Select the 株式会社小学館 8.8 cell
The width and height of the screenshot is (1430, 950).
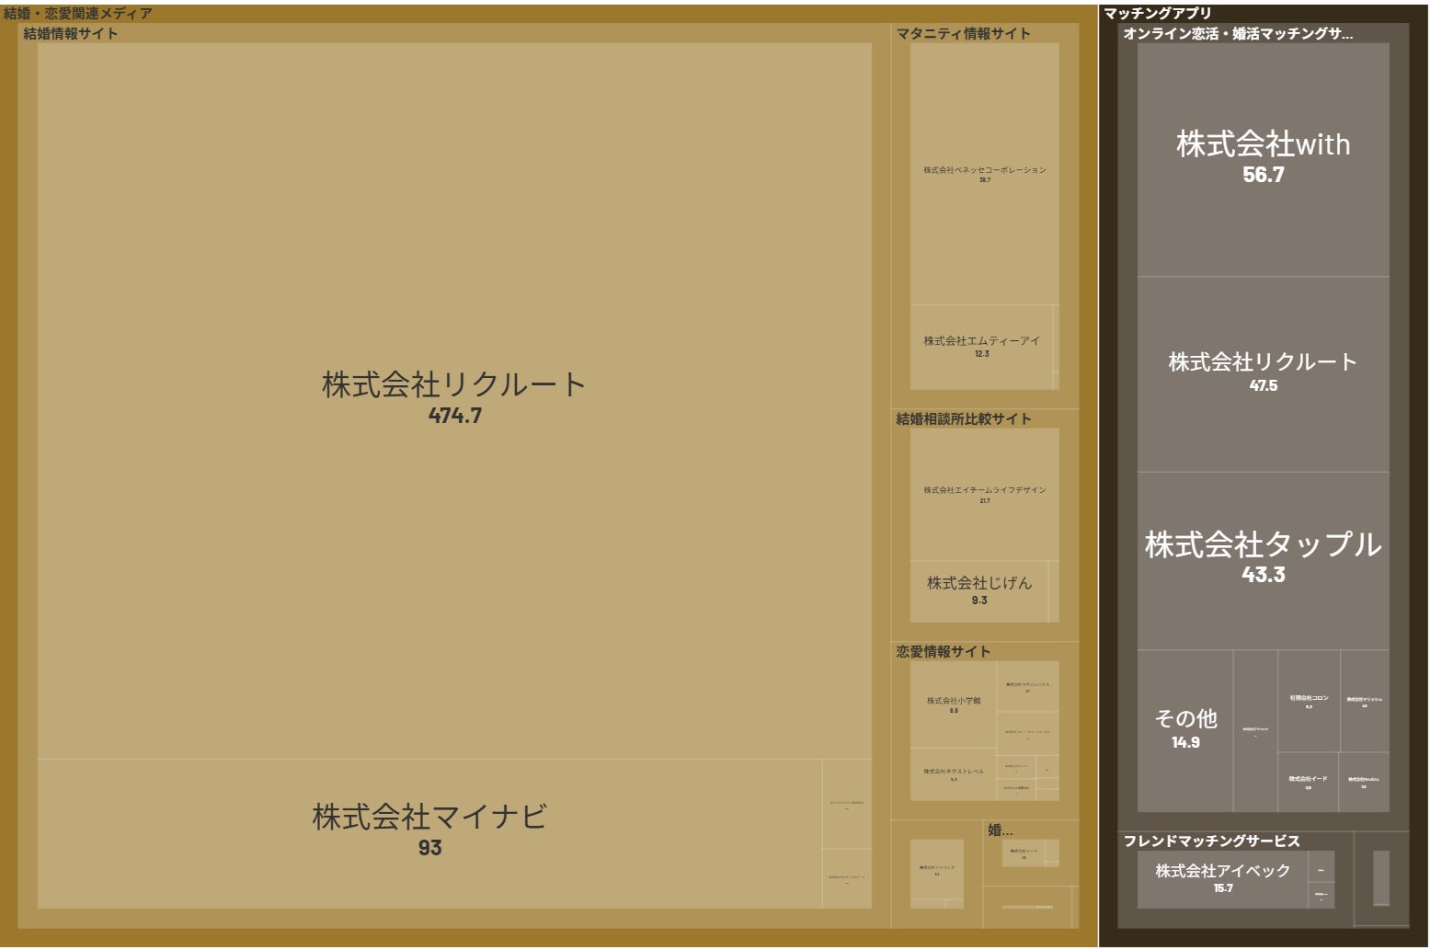pyautogui.click(x=954, y=704)
